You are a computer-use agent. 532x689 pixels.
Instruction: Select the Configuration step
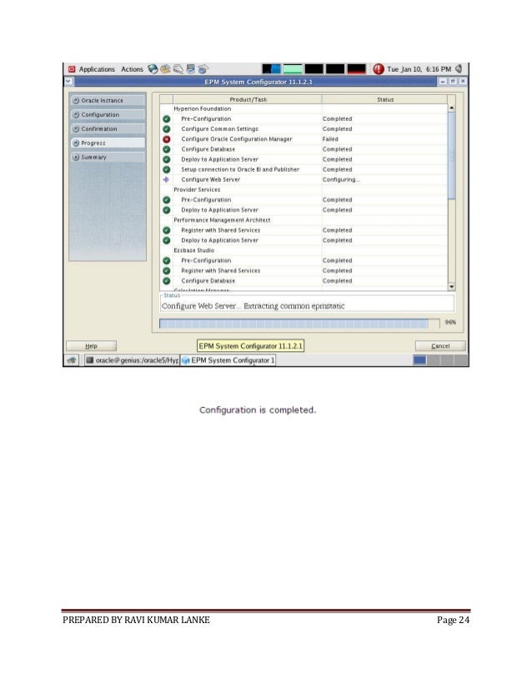[x=108, y=114]
